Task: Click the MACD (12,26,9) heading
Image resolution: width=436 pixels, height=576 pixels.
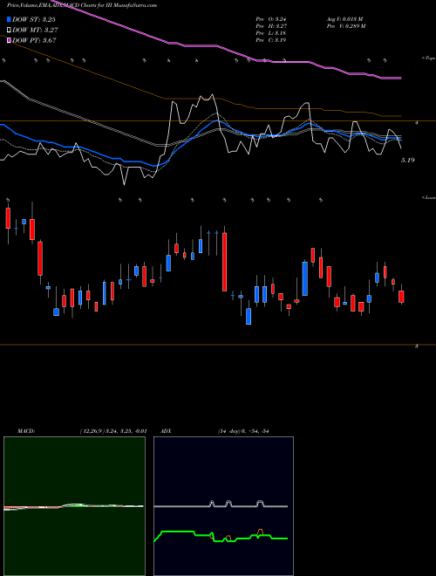Action: [82, 431]
